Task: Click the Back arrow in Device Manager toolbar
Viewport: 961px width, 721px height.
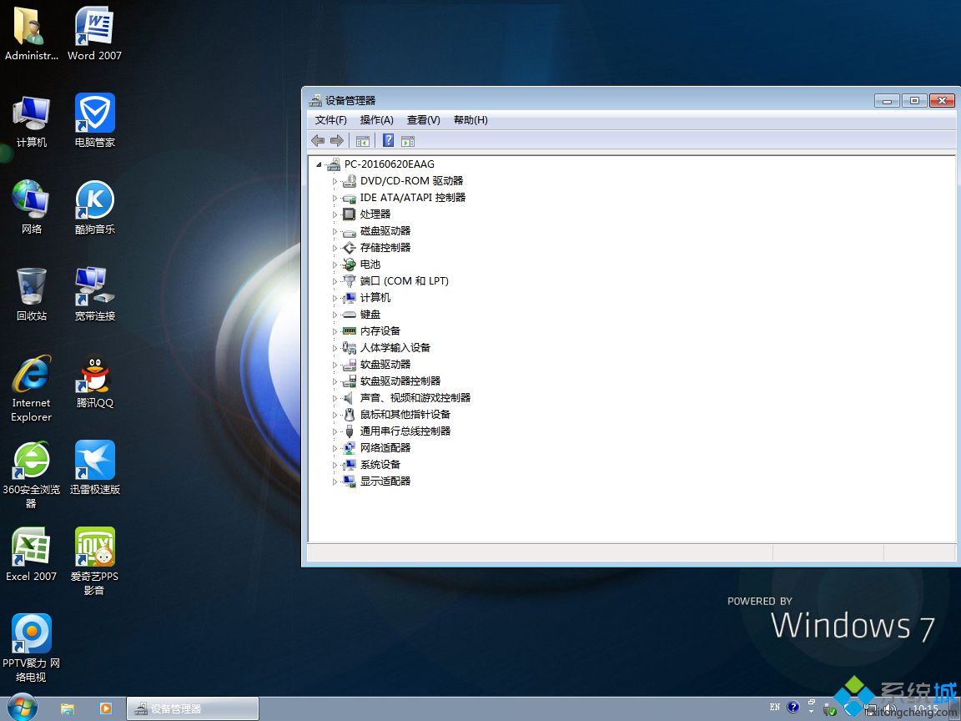Action: pyautogui.click(x=318, y=141)
